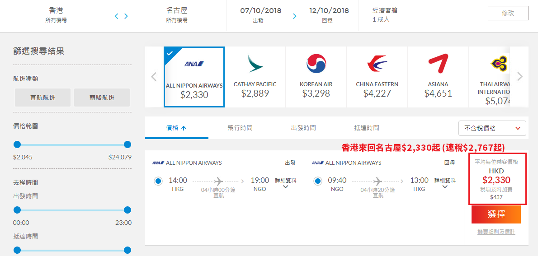Select the 09:40 NGO return flight radio

(318, 182)
